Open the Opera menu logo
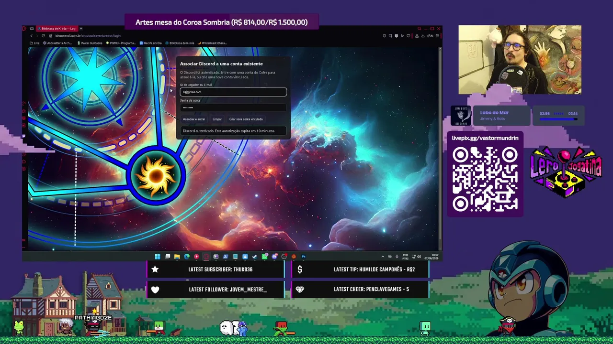This screenshot has width=613, height=344. [x=24, y=29]
